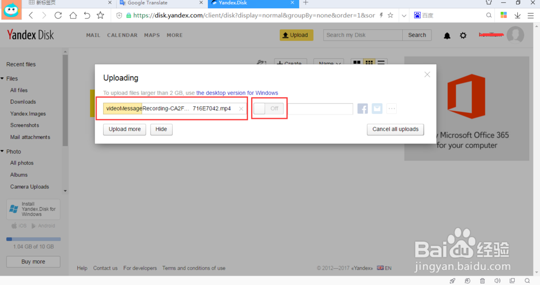Viewport: 540px width, 285px height.
Task: Select All photos in the sidebar
Action: pyautogui.click(x=22, y=163)
